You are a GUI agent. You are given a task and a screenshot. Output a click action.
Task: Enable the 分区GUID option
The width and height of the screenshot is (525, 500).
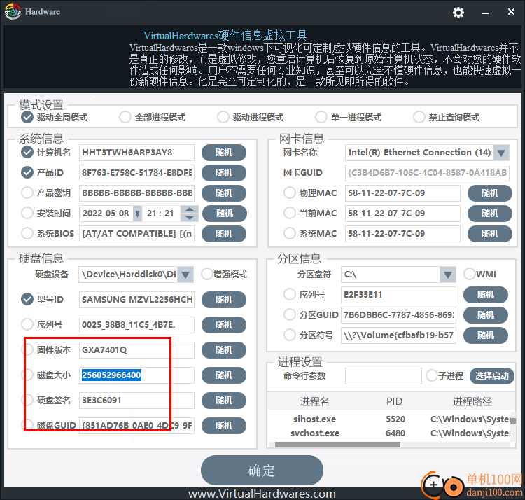click(290, 315)
